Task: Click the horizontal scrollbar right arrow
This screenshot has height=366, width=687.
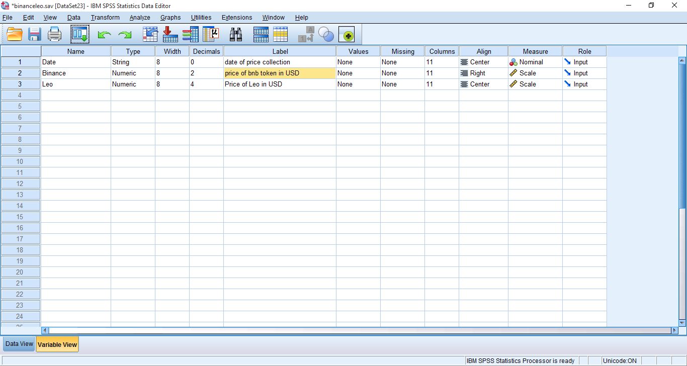Action: (x=675, y=330)
